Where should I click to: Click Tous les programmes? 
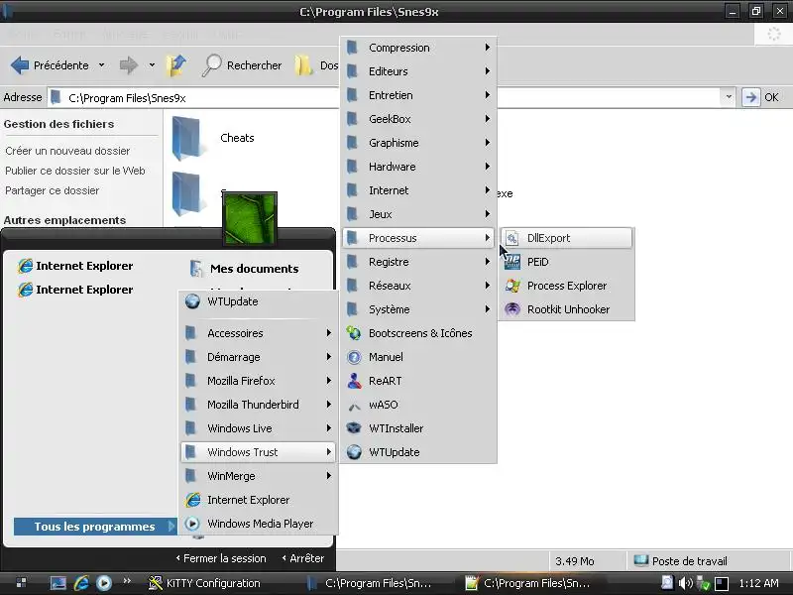95,527
